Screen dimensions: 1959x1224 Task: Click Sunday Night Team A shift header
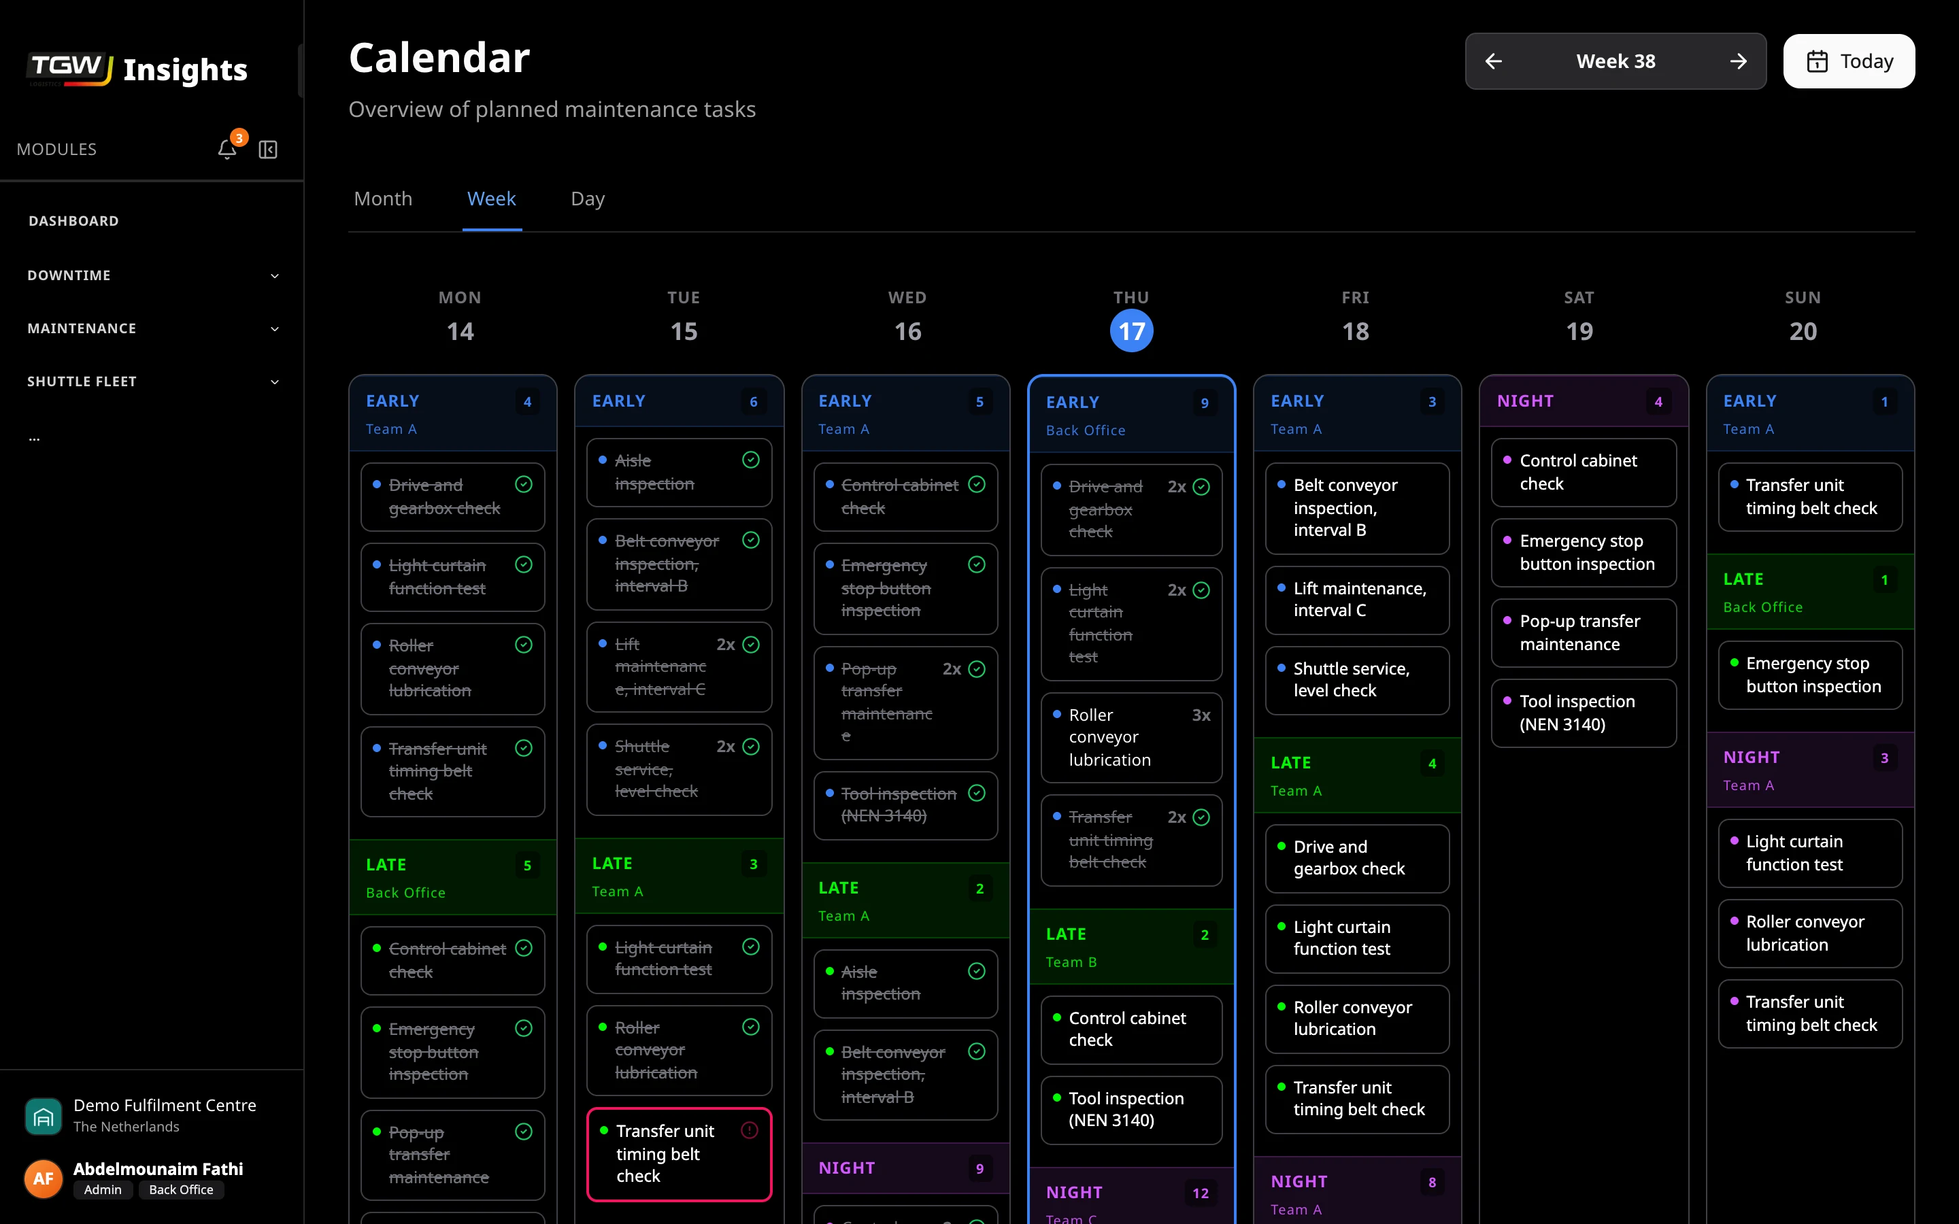click(x=1809, y=770)
